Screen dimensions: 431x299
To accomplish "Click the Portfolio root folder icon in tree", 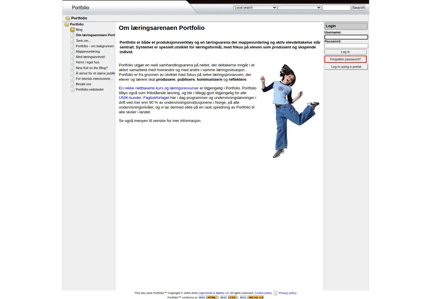I will pos(66,25).
